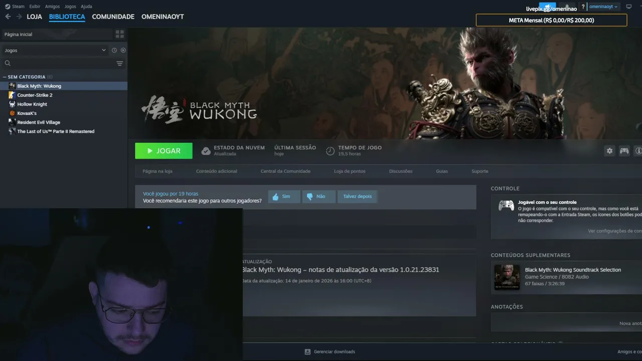Click the Você jogou por 19 horas text

(171, 194)
